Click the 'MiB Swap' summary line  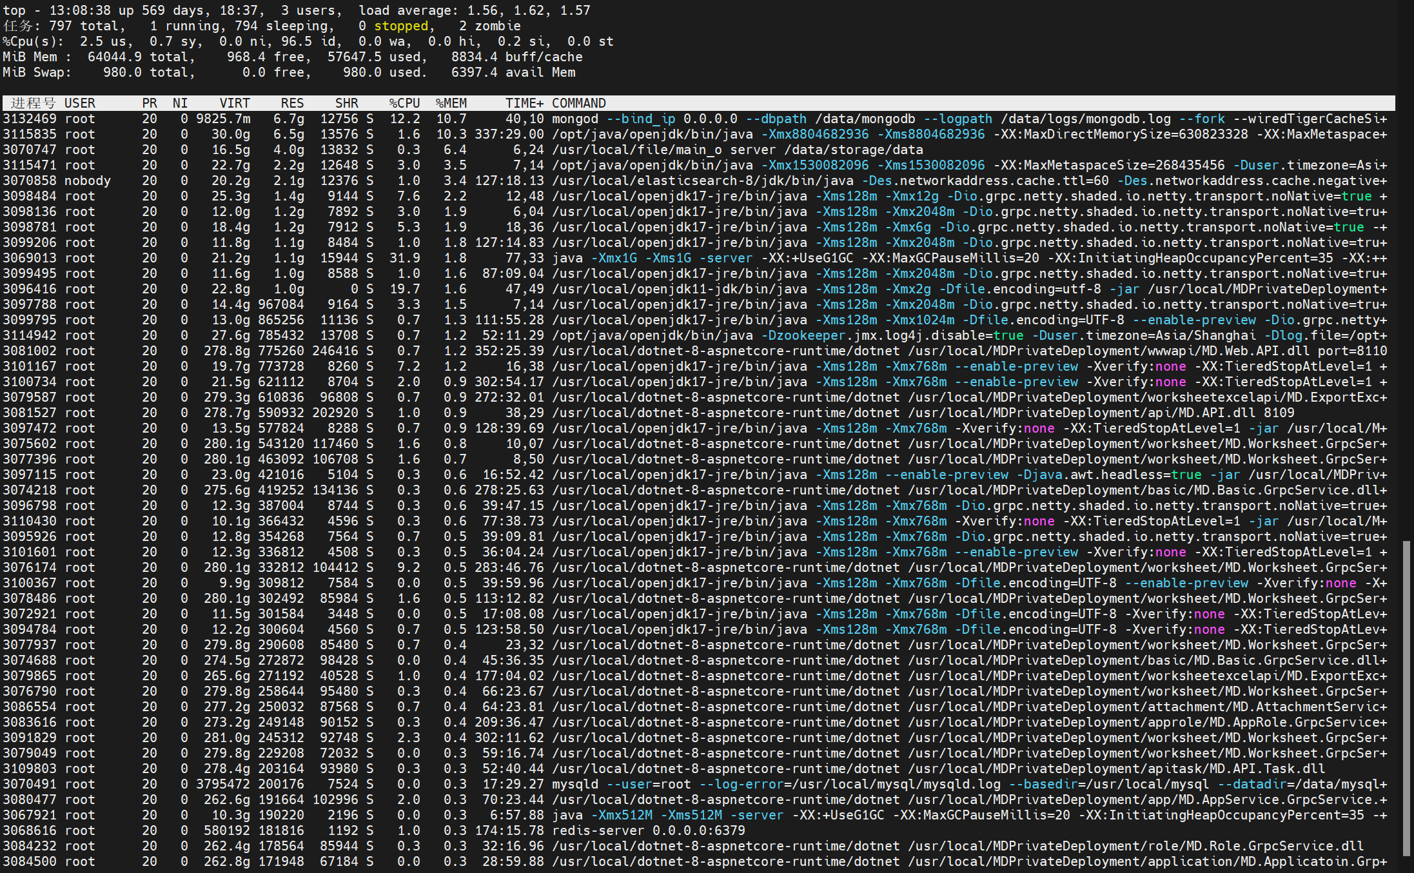click(x=37, y=72)
